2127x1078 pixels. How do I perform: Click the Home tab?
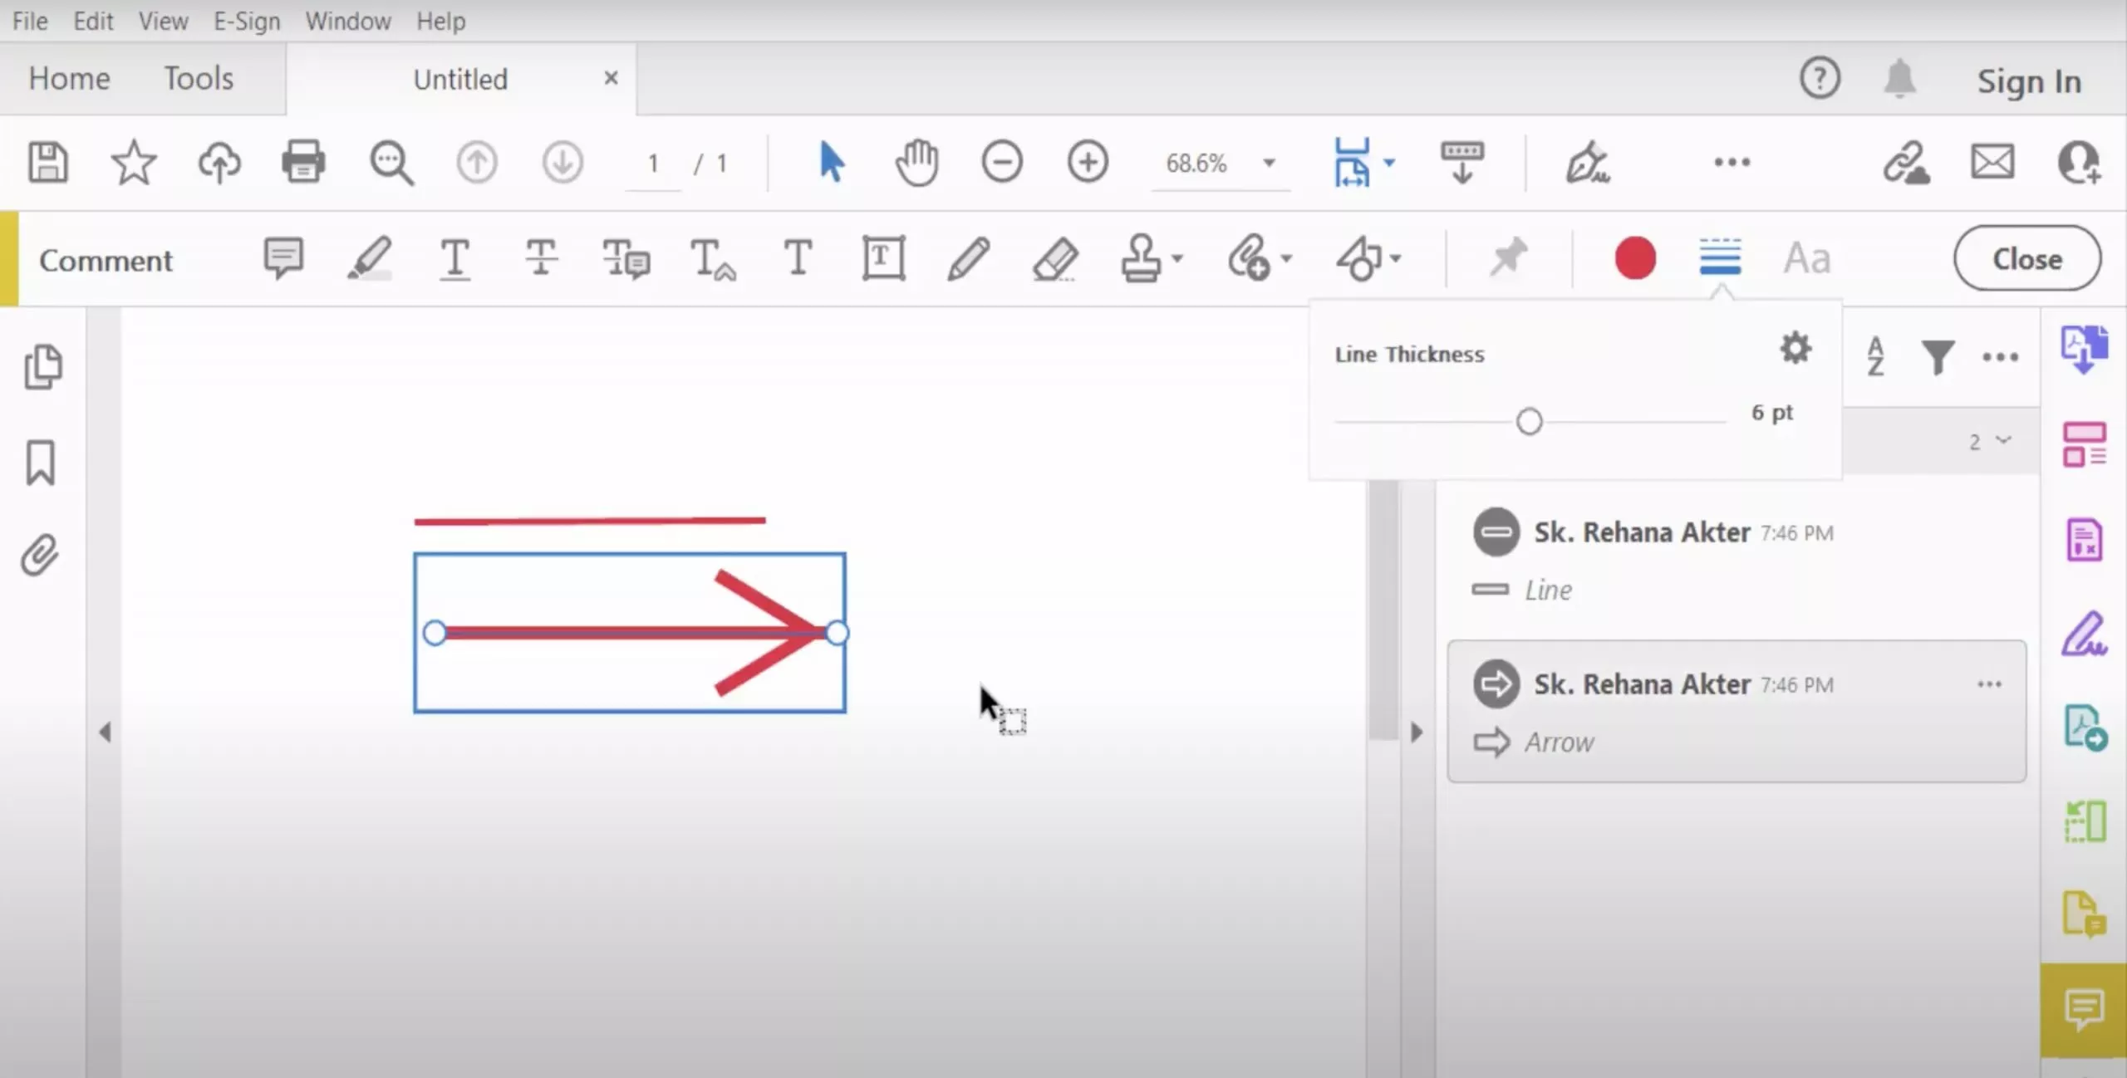pos(69,77)
